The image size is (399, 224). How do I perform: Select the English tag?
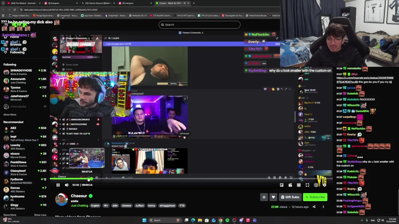(x=95, y=206)
